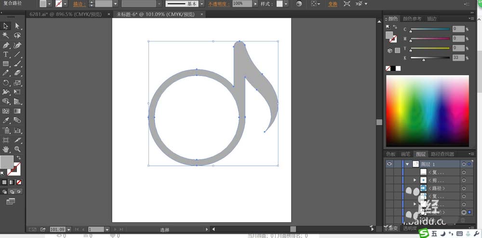Switch to 未标题-6 document tab
The height and width of the screenshot is (238, 482).
(x=156, y=14)
